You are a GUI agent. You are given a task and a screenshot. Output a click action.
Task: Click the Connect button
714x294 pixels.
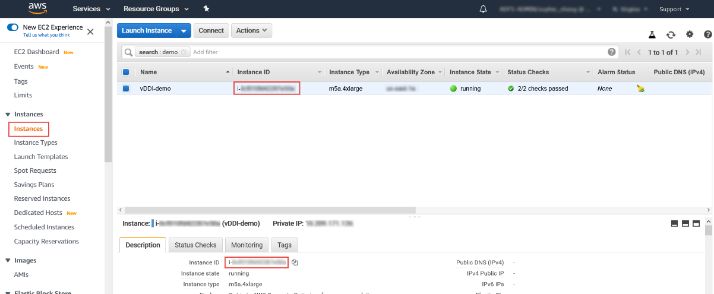tap(211, 31)
